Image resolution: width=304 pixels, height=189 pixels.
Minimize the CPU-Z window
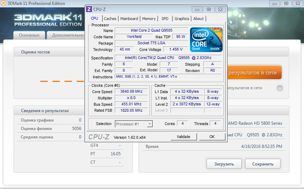(x=197, y=9)
